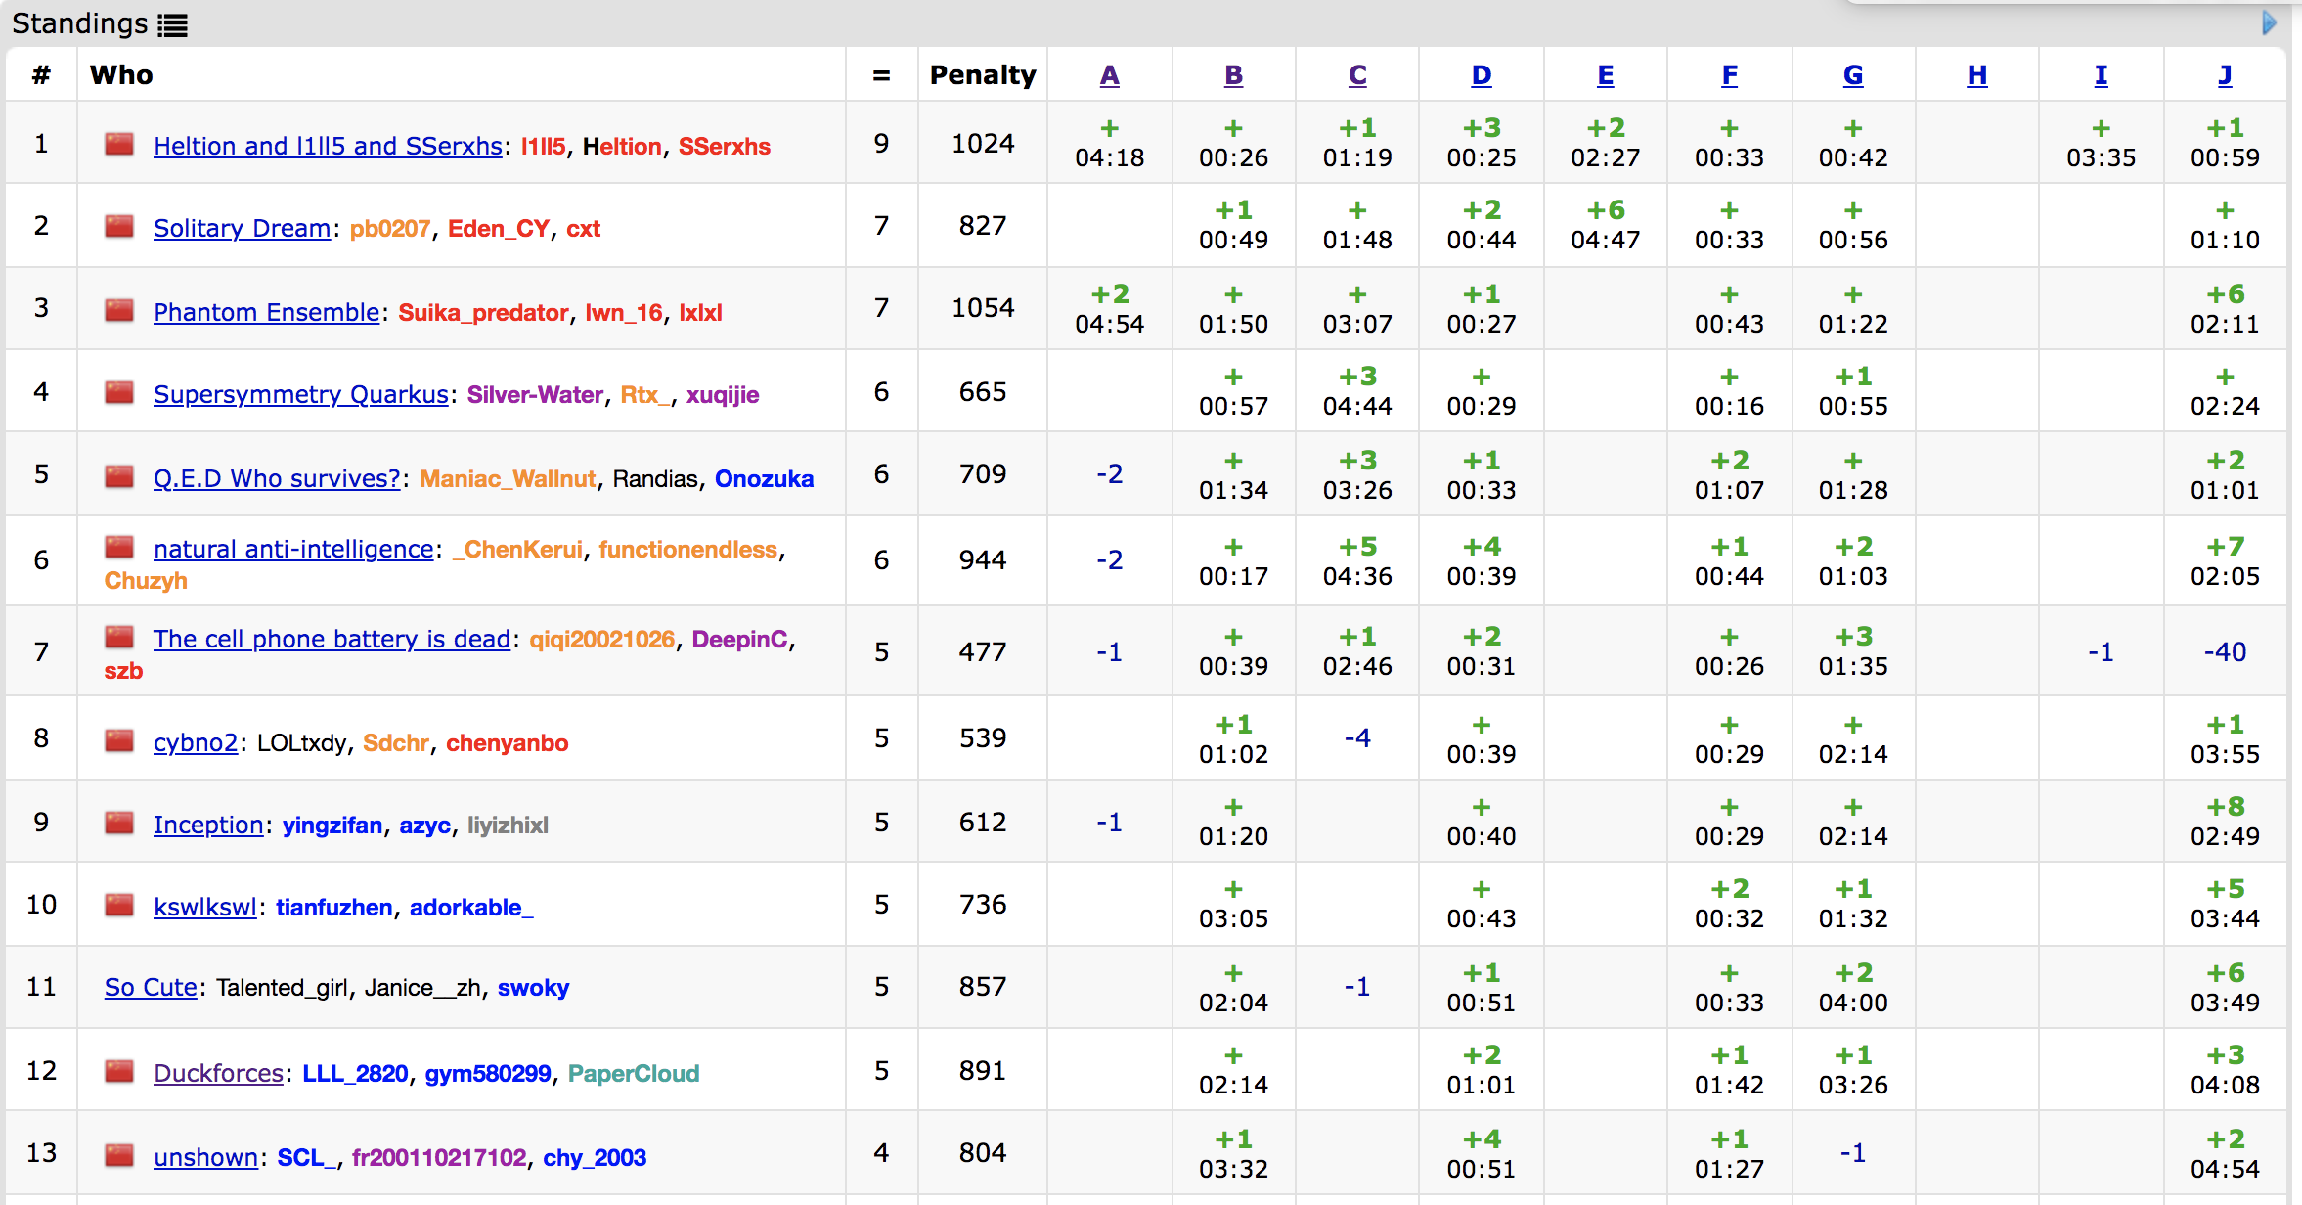Viewport: 2302px width, 1205px height.
Task: Open problem J column link
Action: 2225,75
